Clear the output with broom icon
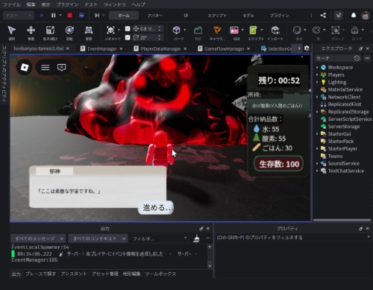The image size is (373, 290). pyautogui.click(x=196, y=239)
